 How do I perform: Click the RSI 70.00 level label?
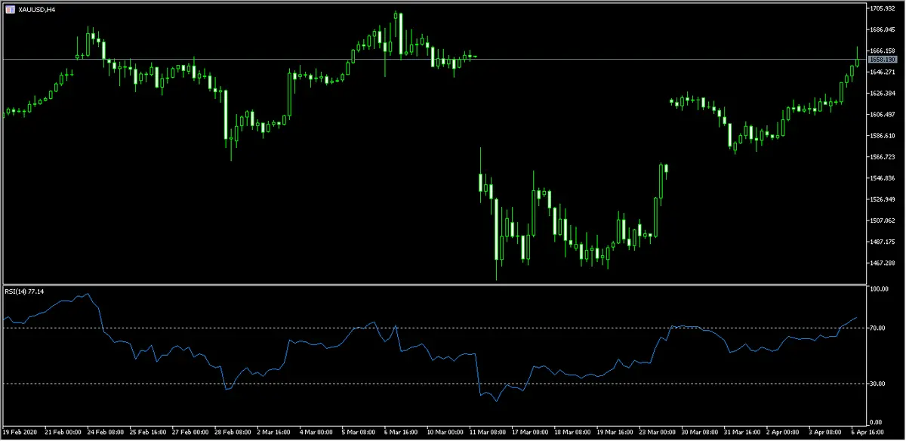pyautogui.click(x=877, y=328)
